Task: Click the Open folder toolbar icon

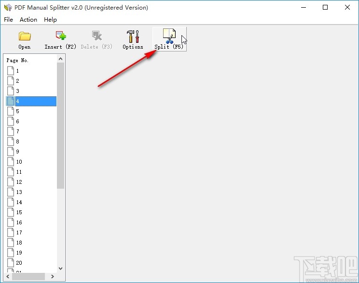Action: 25,36
